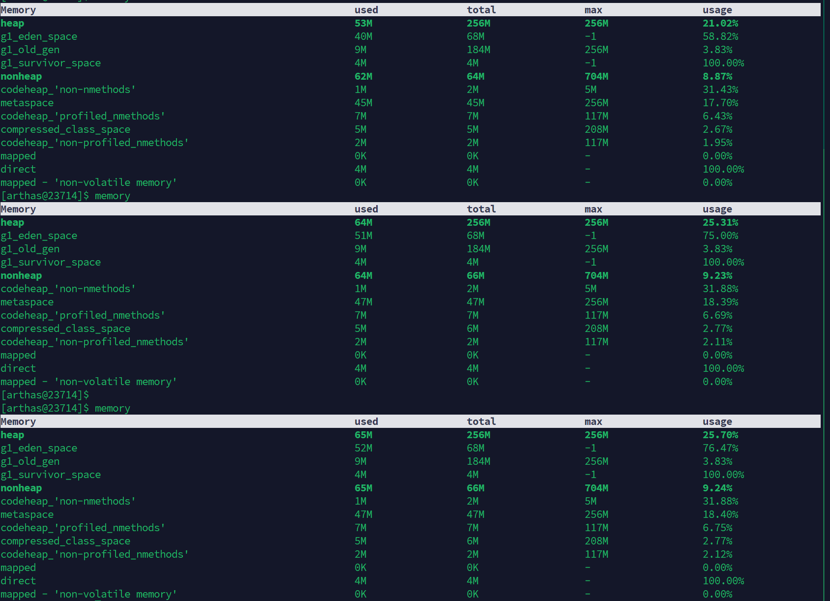This screenshot has height=601, width=830.
Task: Select the heap usage value 25.70%
Action: (720, 435)
